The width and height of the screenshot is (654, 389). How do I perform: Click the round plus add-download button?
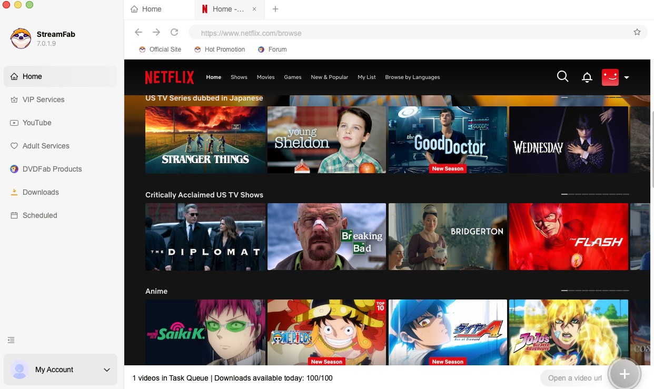coord(625,374)
